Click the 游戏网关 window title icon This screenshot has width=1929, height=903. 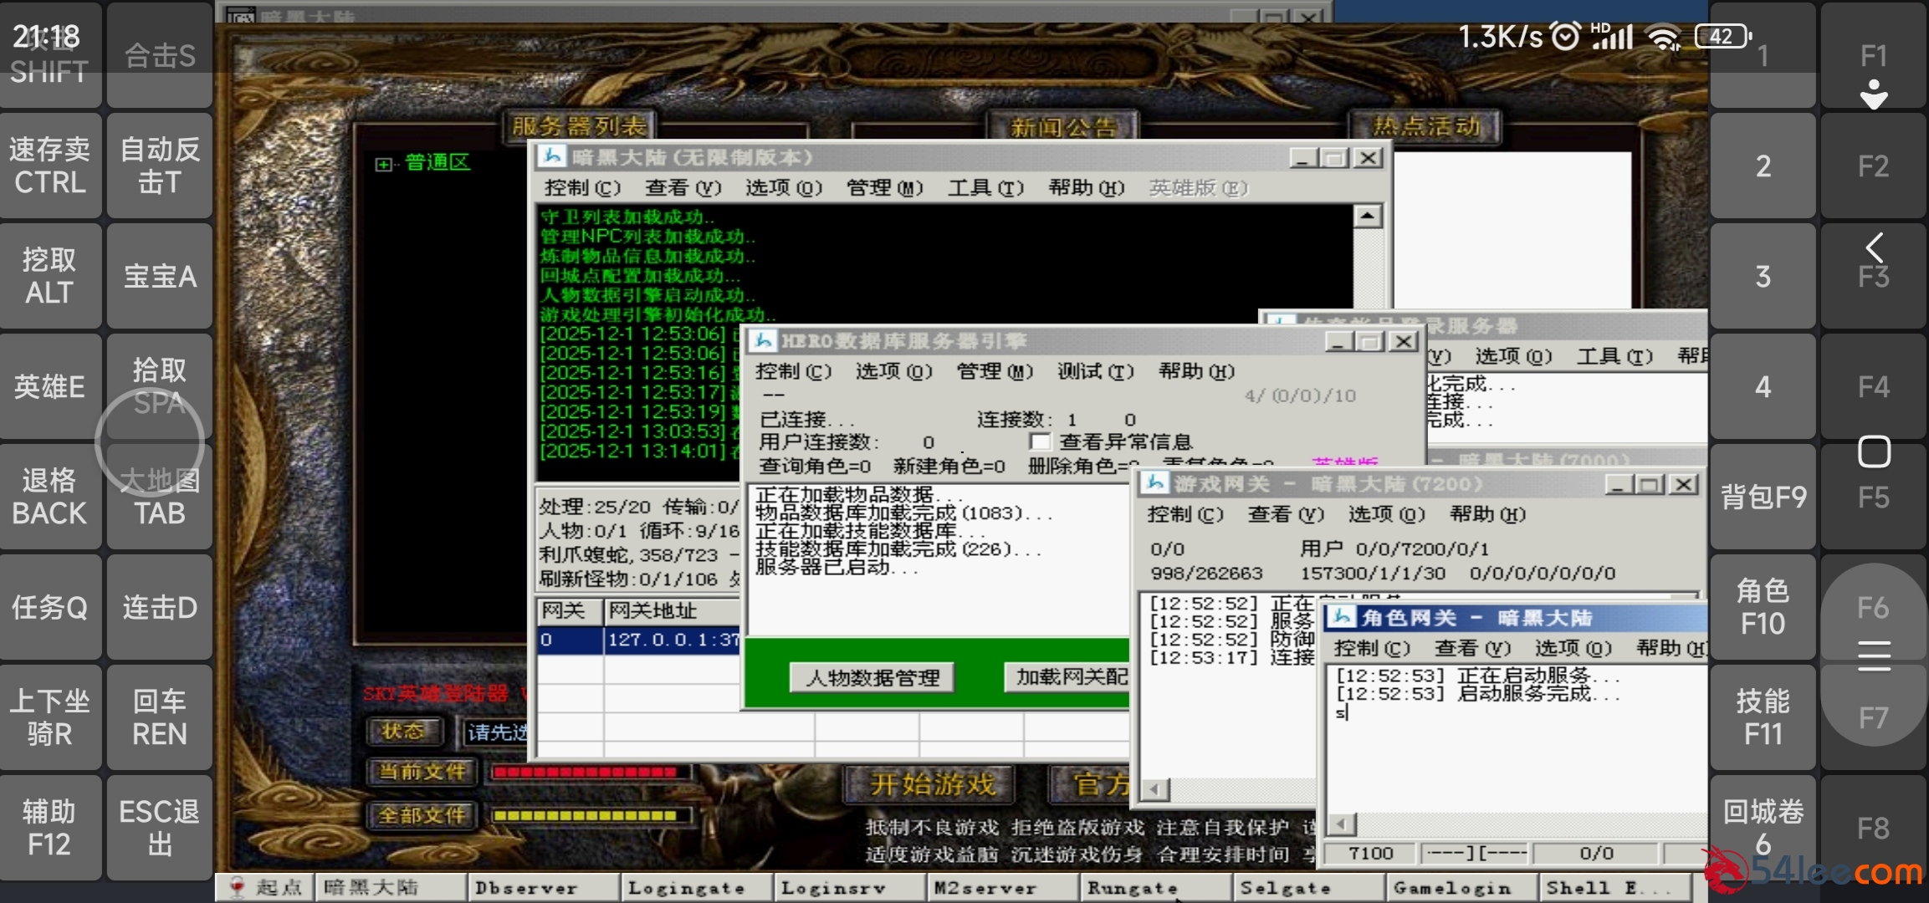[x=1156, y=483]
